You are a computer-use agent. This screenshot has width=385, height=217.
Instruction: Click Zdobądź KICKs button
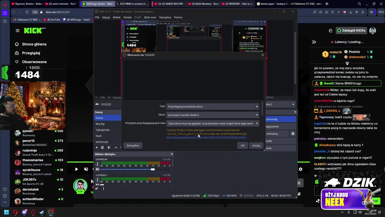(351, 30)
